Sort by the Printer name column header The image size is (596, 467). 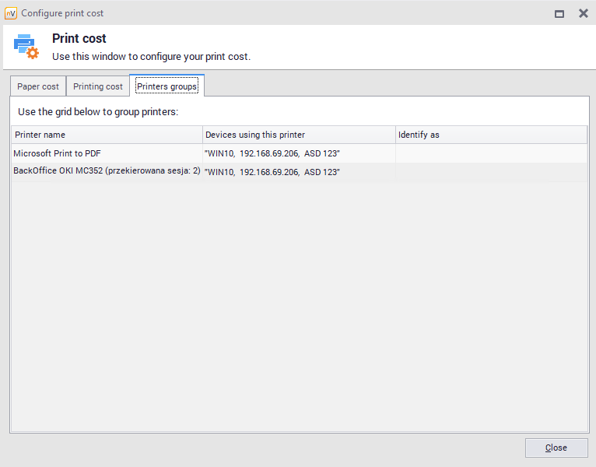coord(107,135)
